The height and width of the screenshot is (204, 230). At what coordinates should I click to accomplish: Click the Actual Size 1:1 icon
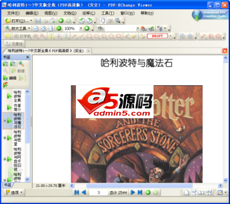(36, 29)
